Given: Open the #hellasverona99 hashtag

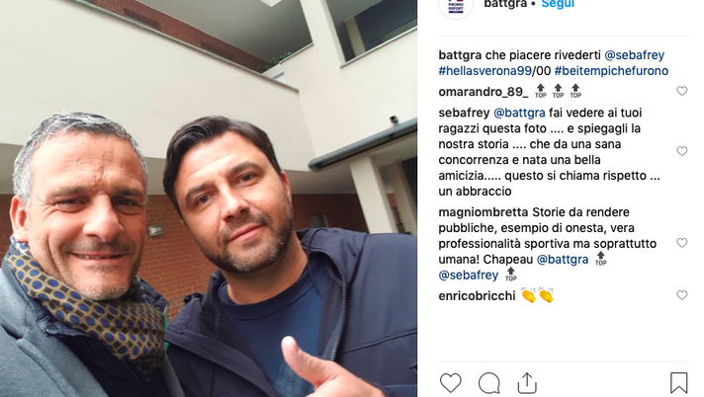Looking at the screenshot, I should tap(484, 71).
